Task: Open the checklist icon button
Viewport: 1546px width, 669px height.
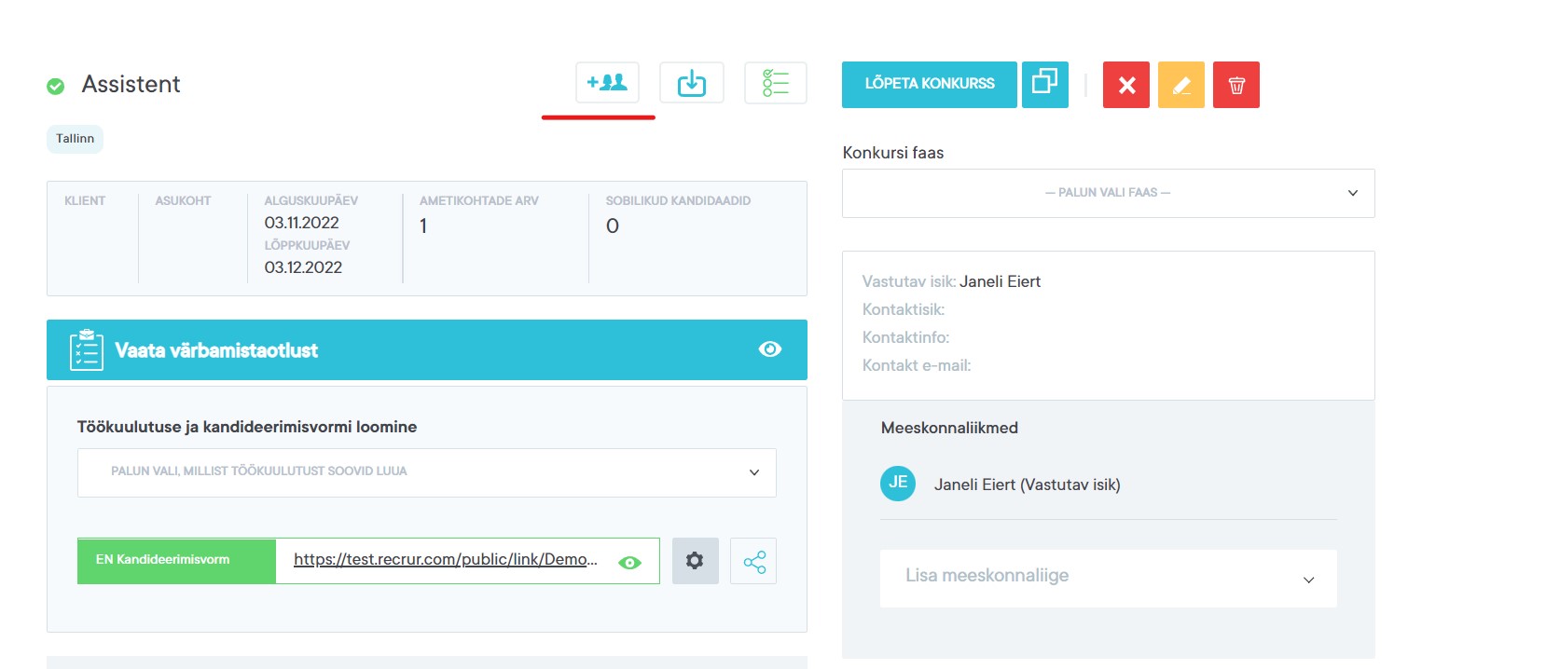Action: click(775, 83)
